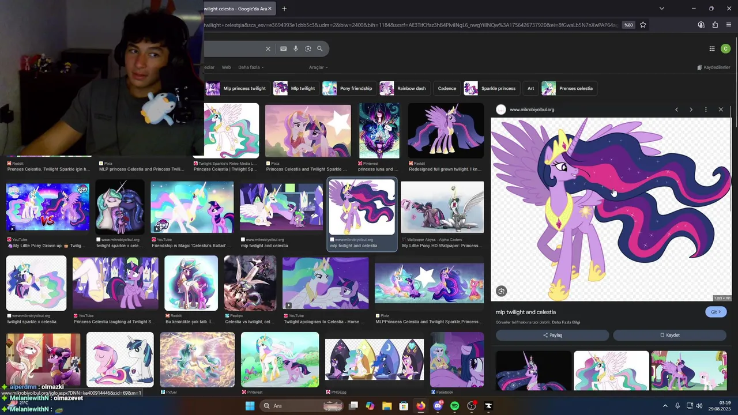Viewport: 738px width, 415px height.
Task: Clear the Google search box text
Action: [x=268, y=49]
